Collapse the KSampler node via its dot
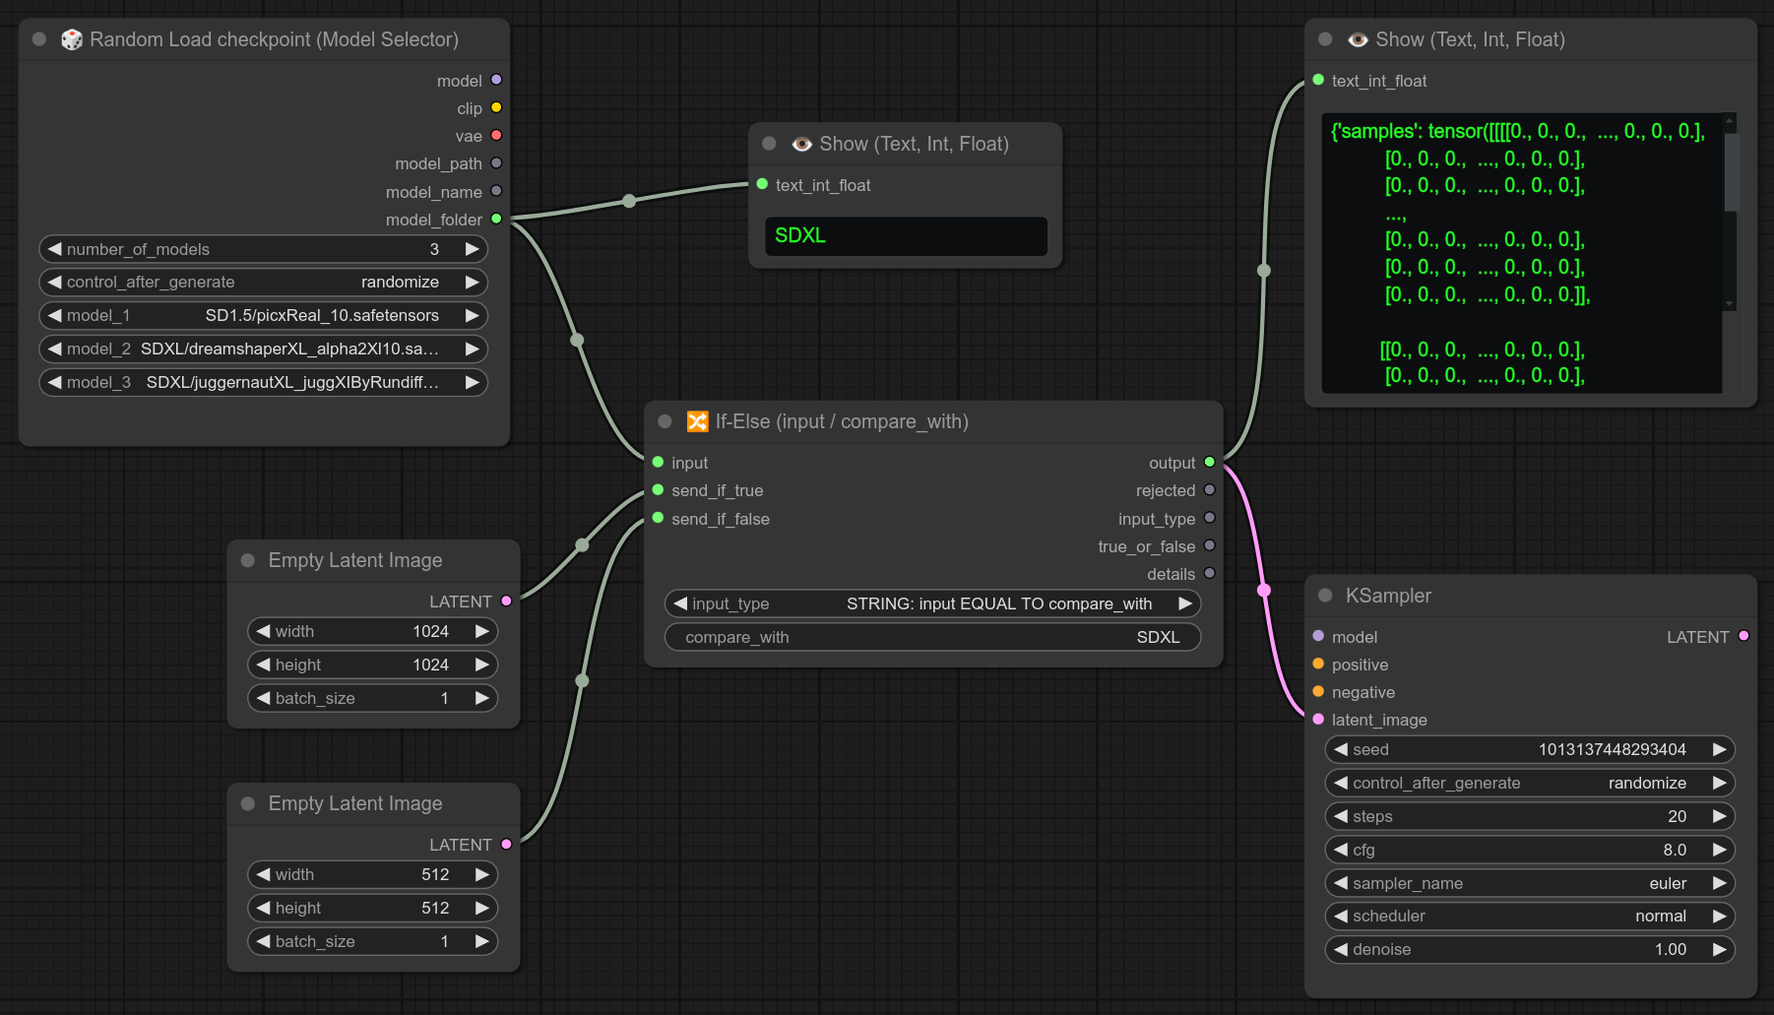1774x1015 pixels. 1325,596
